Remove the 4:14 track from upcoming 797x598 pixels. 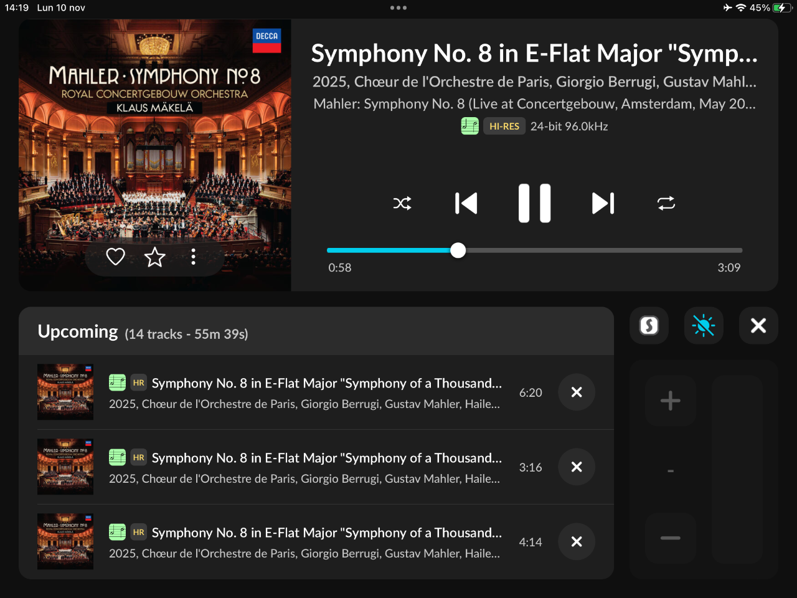[577, 542]
